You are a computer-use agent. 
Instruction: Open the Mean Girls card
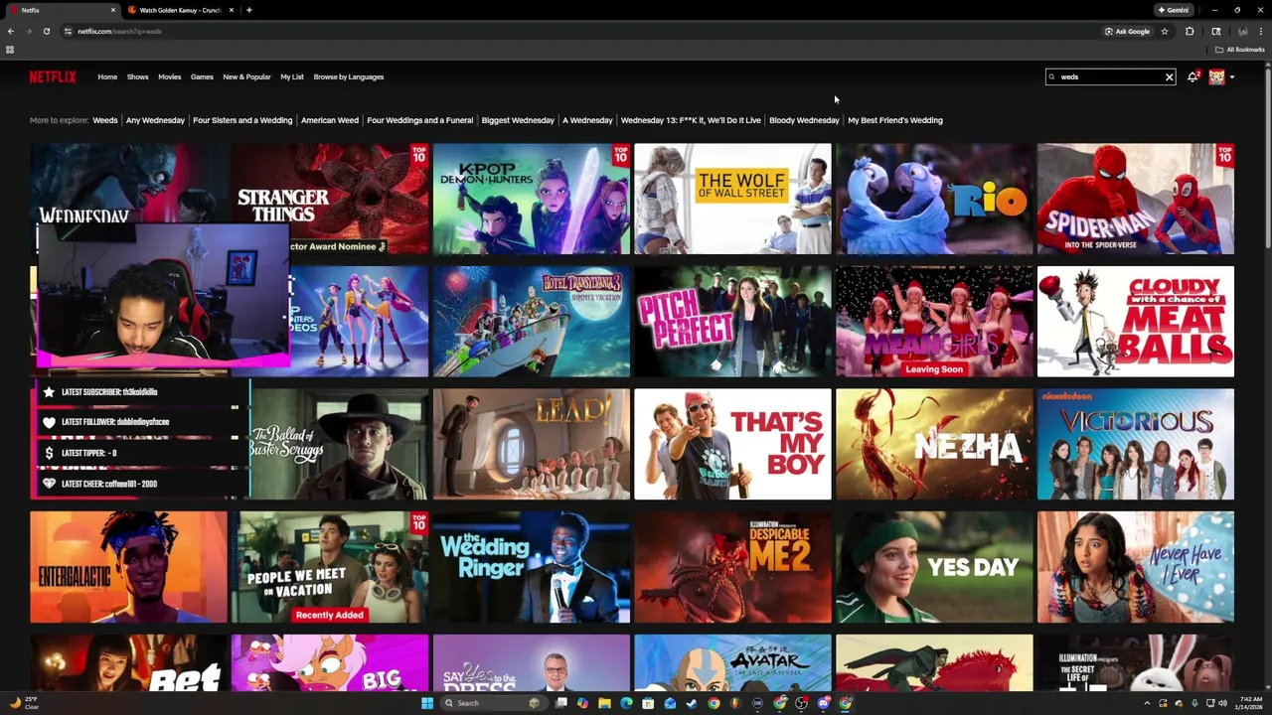(934, 322)
